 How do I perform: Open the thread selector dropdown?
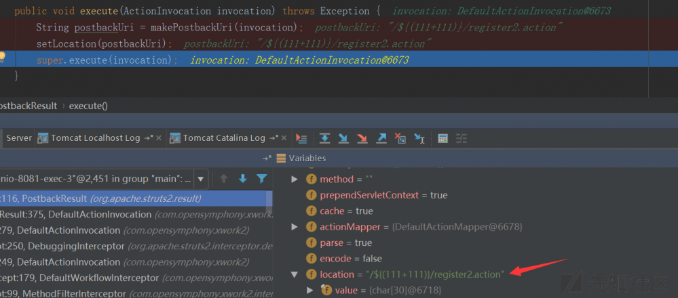coord(201,179)
